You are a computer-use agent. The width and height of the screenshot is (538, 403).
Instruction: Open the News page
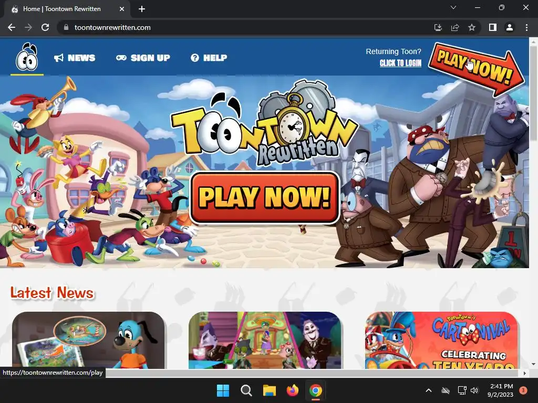[75, 58]
